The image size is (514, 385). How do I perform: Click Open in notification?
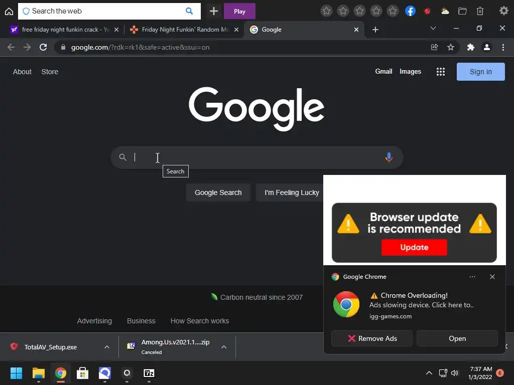click(x=457, y=338)
